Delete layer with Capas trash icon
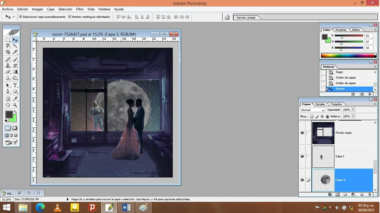 pos(369,195)
